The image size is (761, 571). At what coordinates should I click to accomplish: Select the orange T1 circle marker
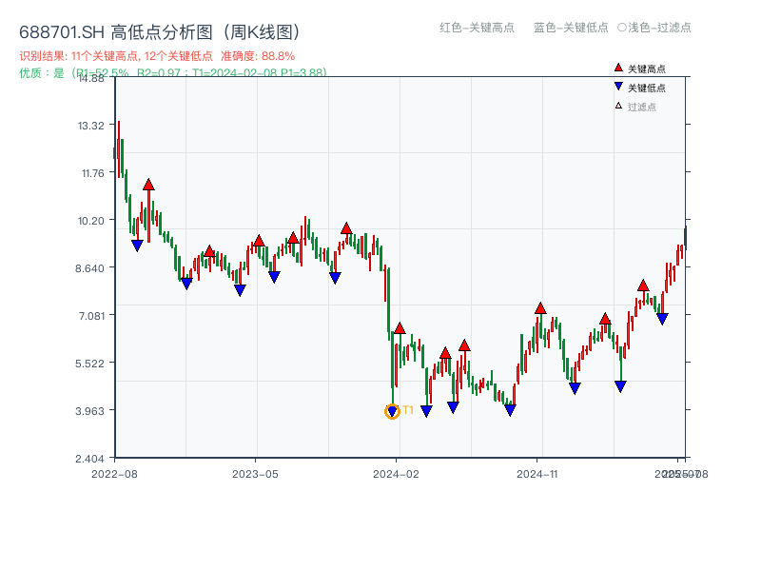click(392, 411)
